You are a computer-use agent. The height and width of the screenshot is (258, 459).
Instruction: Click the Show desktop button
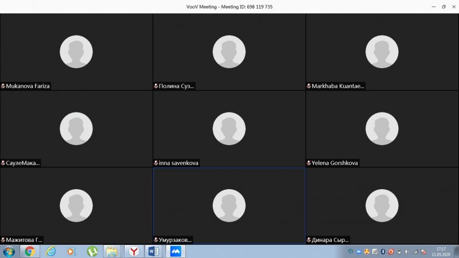(456, 252)
